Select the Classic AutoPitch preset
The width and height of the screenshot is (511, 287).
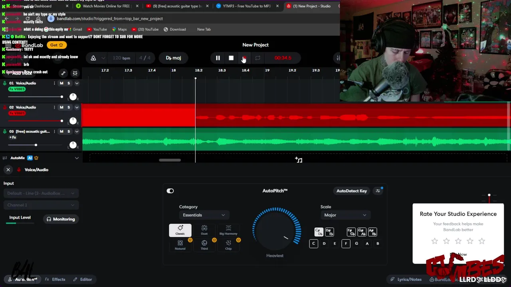point(180,230)
